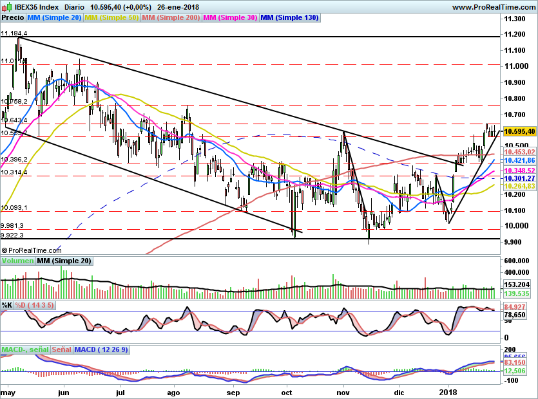
Task: Open the IBEX35 Index instrument selector
Action: [35, 6]
